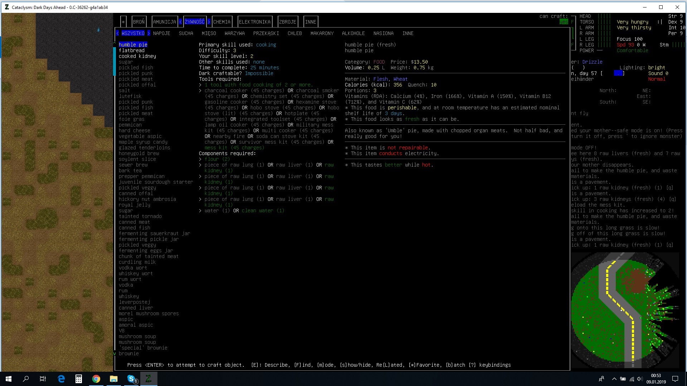Open the ZBROJE crafting tab
Viewport: 687px width, 386px height.
click(288, 22)
